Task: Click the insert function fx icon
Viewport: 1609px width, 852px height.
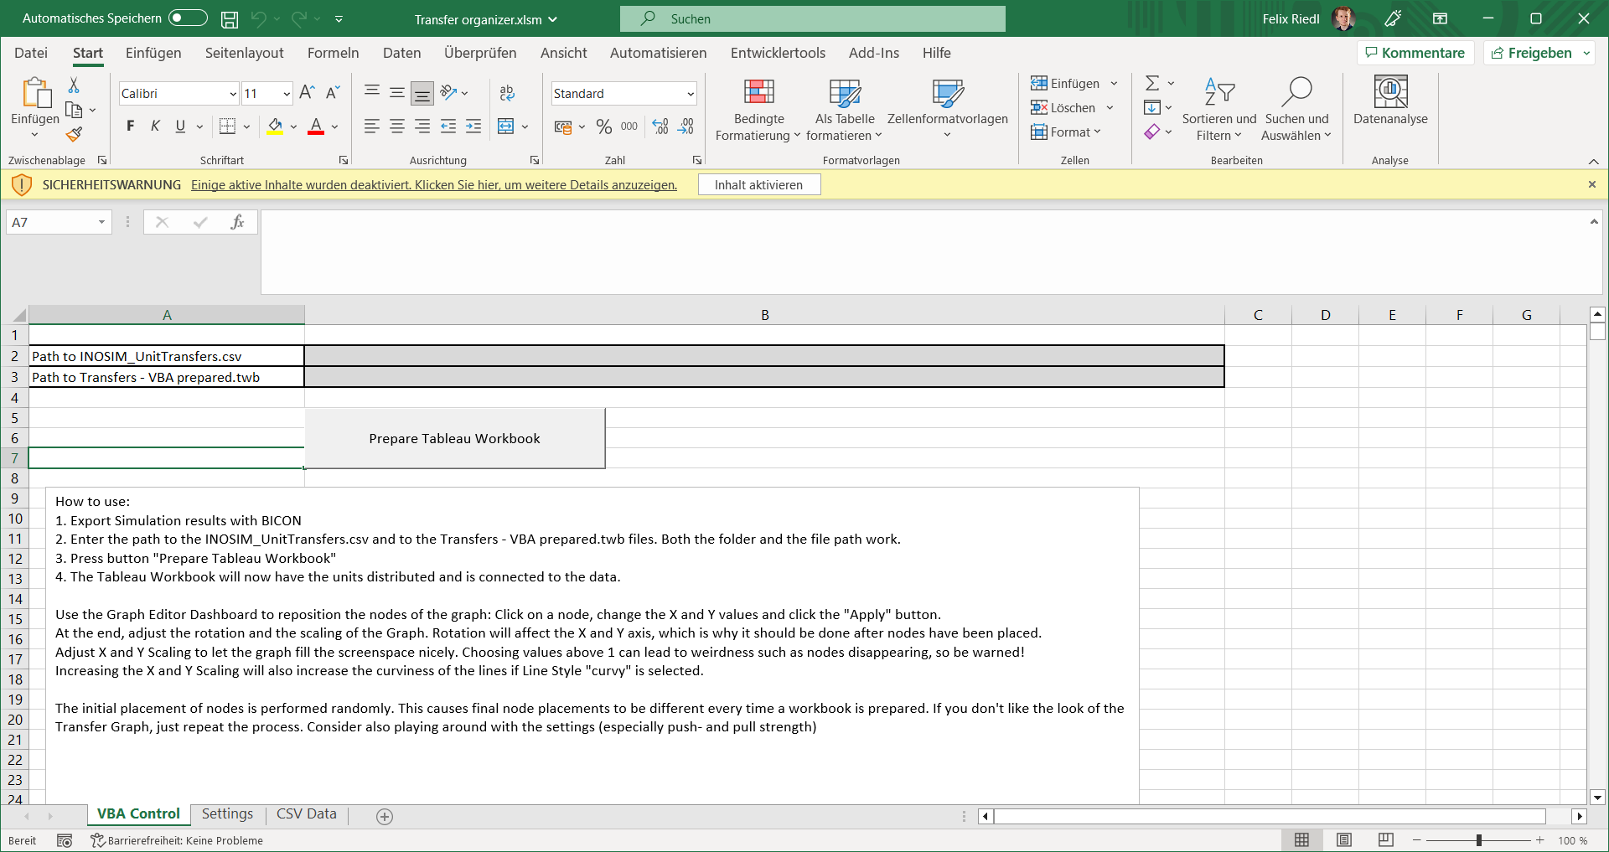Action: pos(237,222)
